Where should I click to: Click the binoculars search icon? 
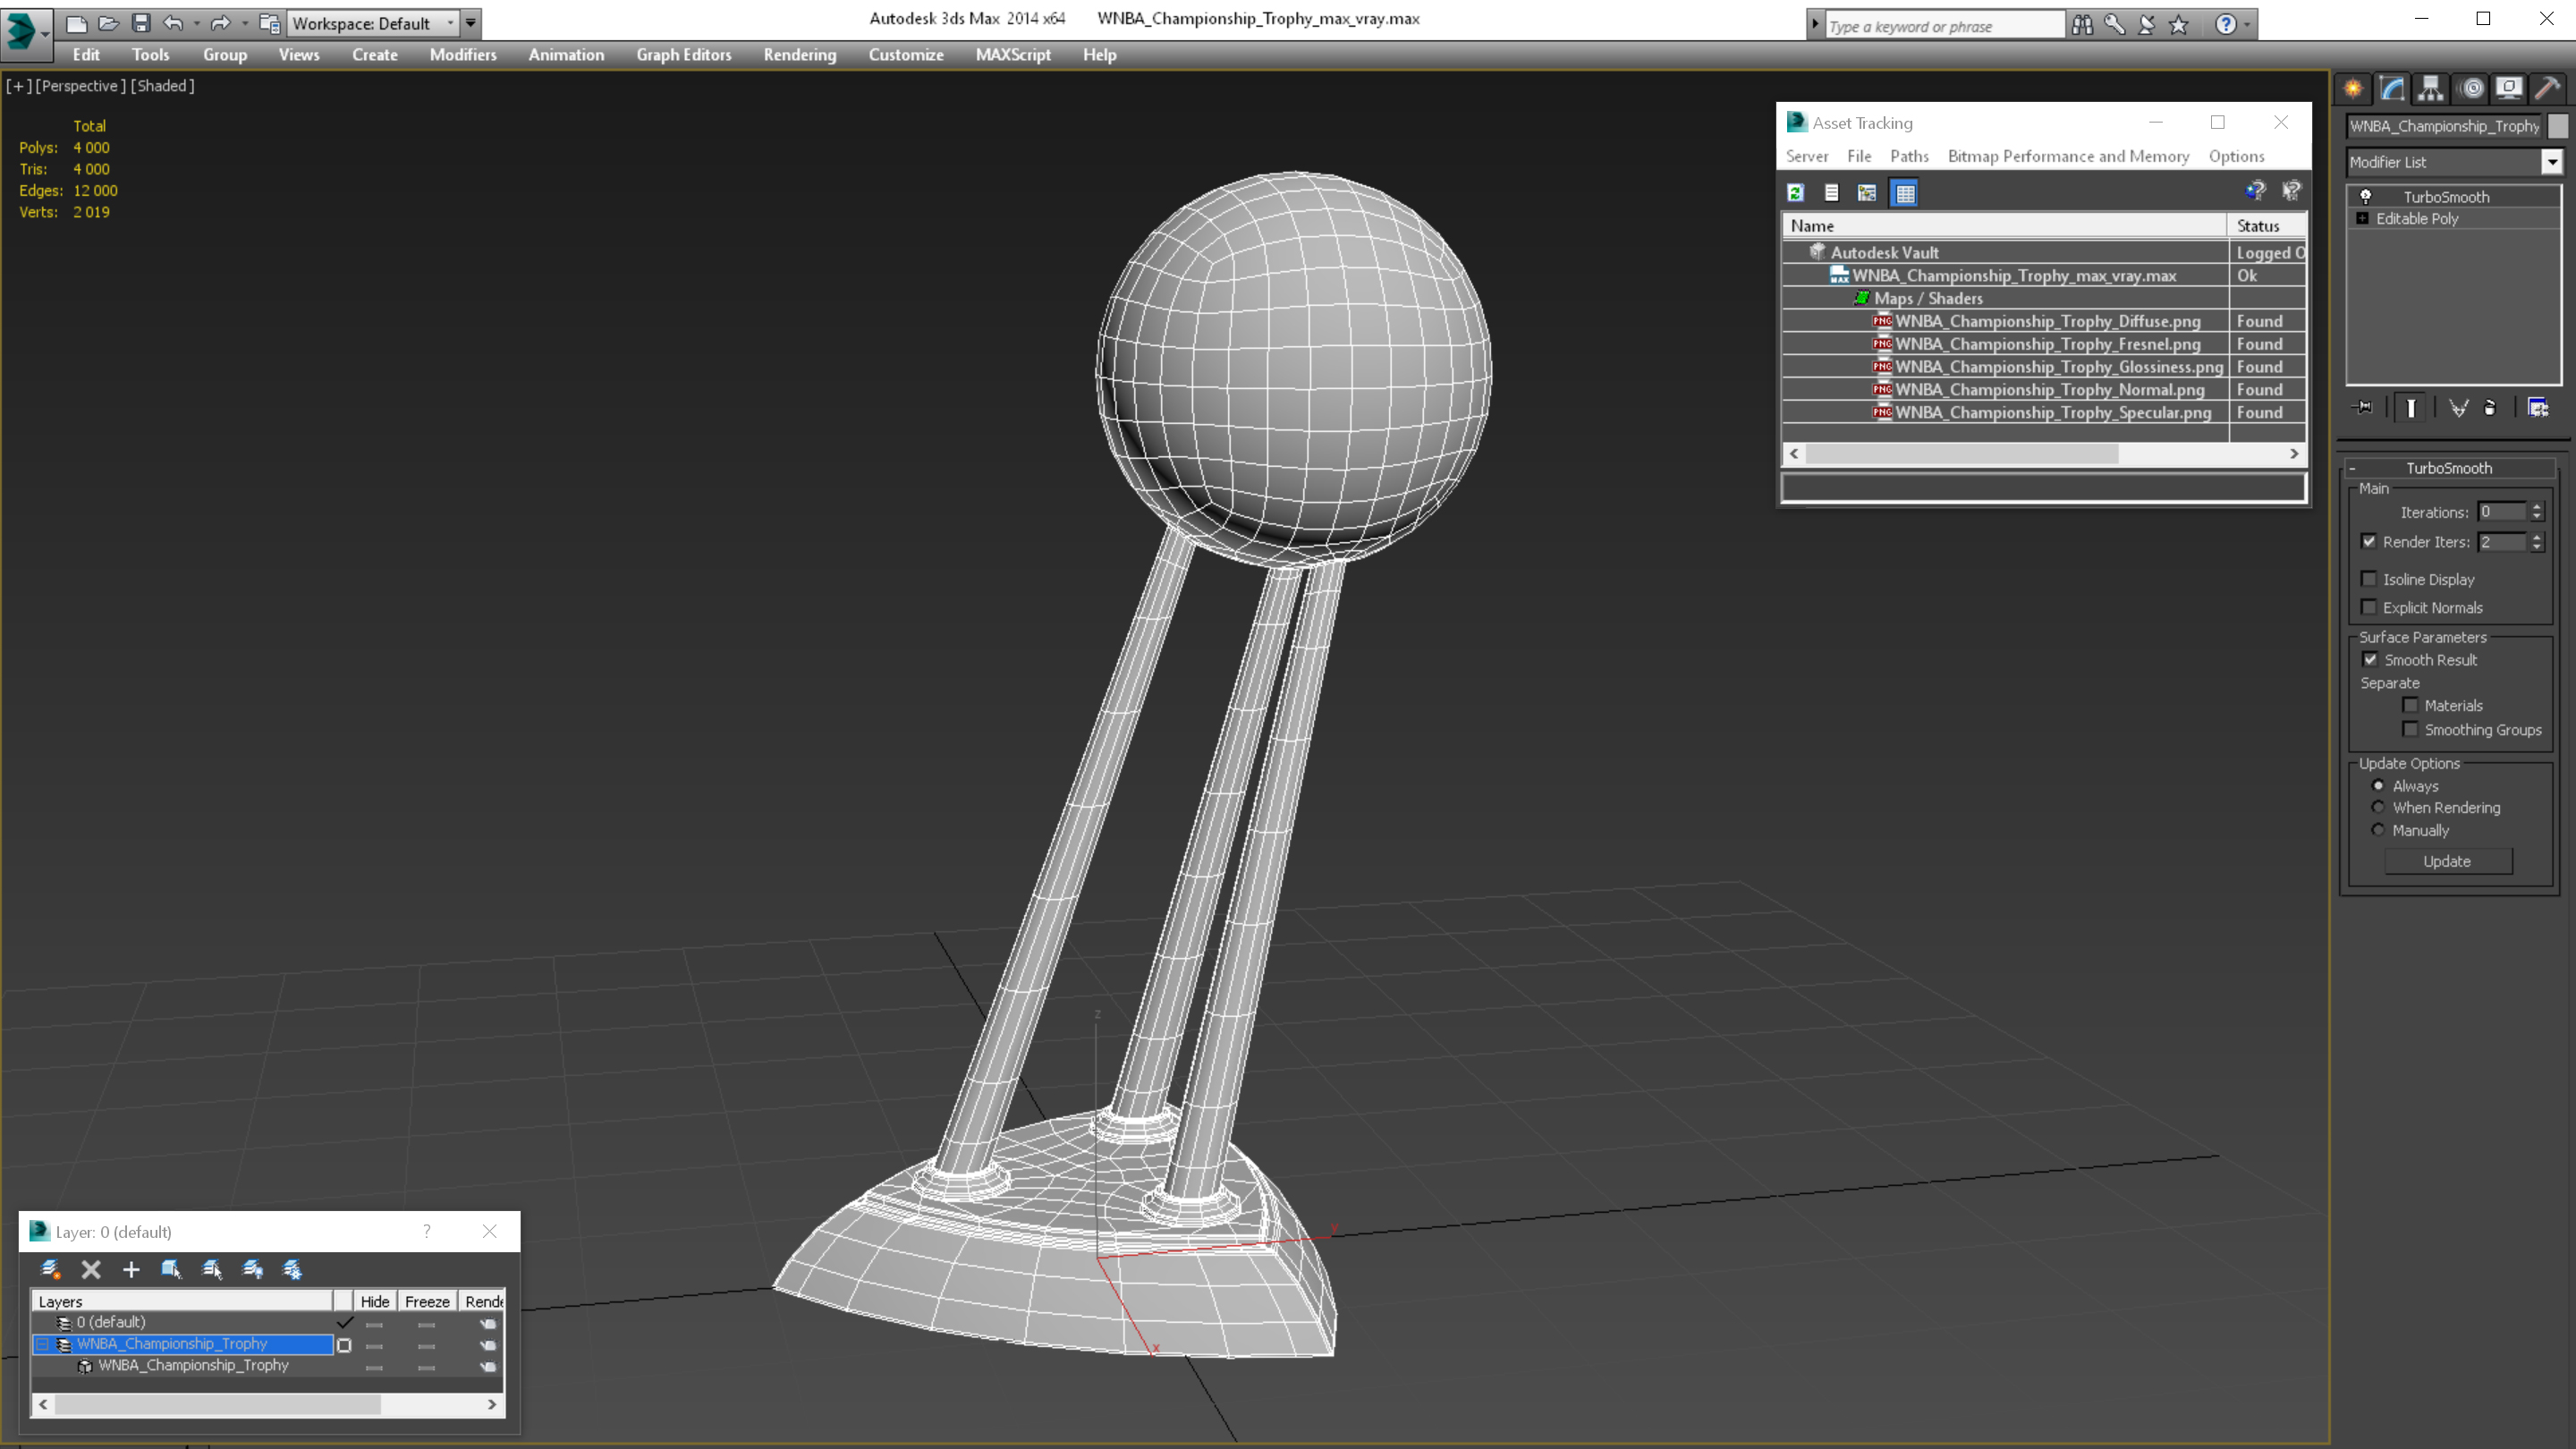point(2082,25)
